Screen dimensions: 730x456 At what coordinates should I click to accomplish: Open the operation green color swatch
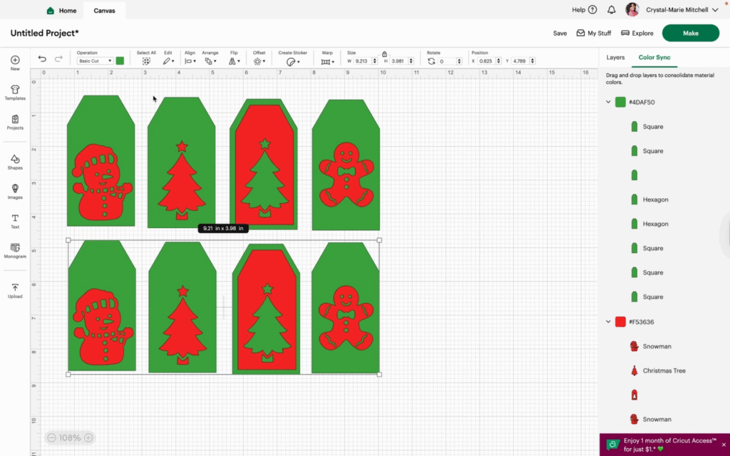(x=120, y=61)
